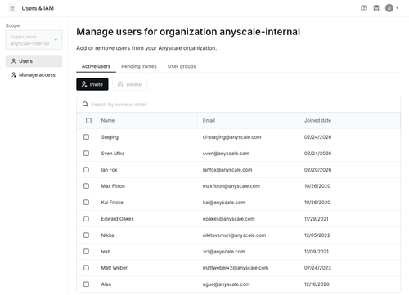Click the email ci-staging@anyscale.com
Image resolution: width=409 pixels, height=295 pixels.
click(231, 137)
